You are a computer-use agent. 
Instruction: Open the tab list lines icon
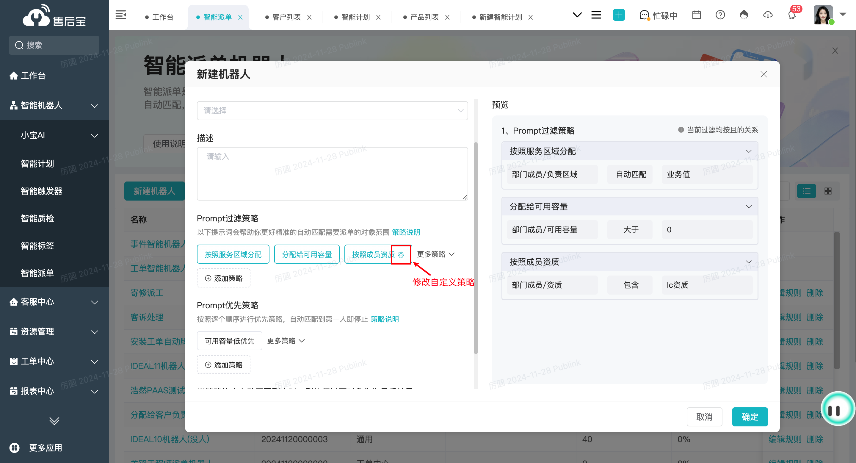[596, 15]
